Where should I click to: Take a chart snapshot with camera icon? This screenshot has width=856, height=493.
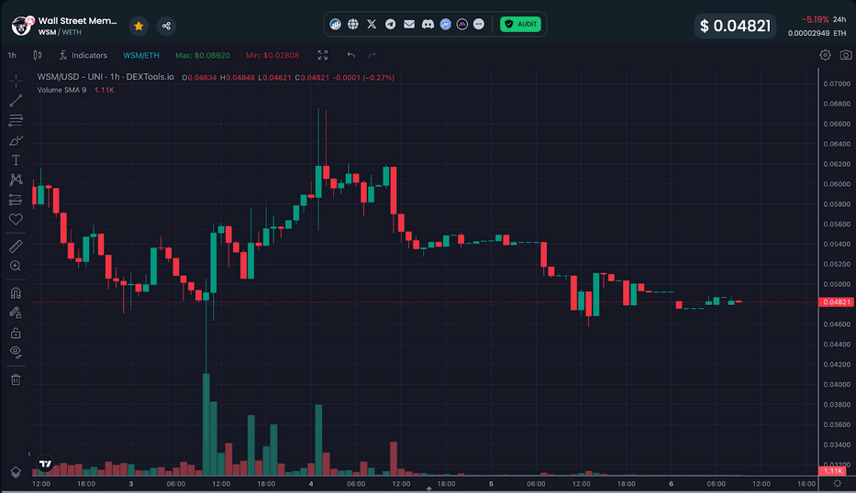coord(846,55)
